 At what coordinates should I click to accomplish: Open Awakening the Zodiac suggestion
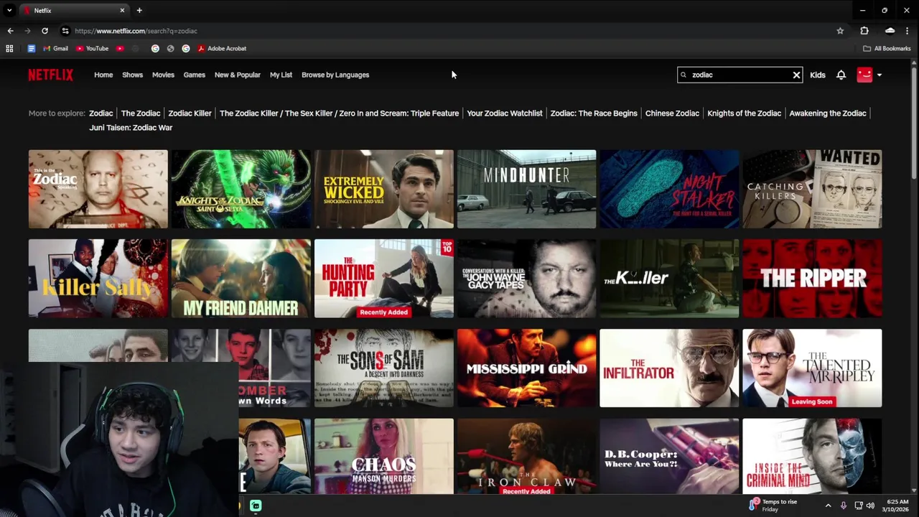point(828,113)
